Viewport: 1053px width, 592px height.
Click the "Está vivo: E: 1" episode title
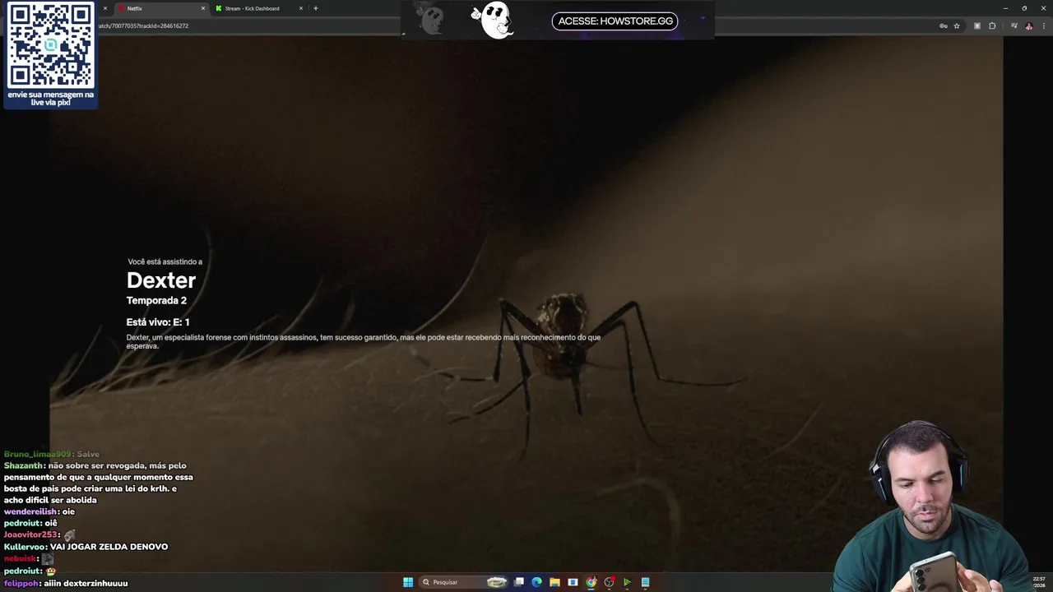158,322
